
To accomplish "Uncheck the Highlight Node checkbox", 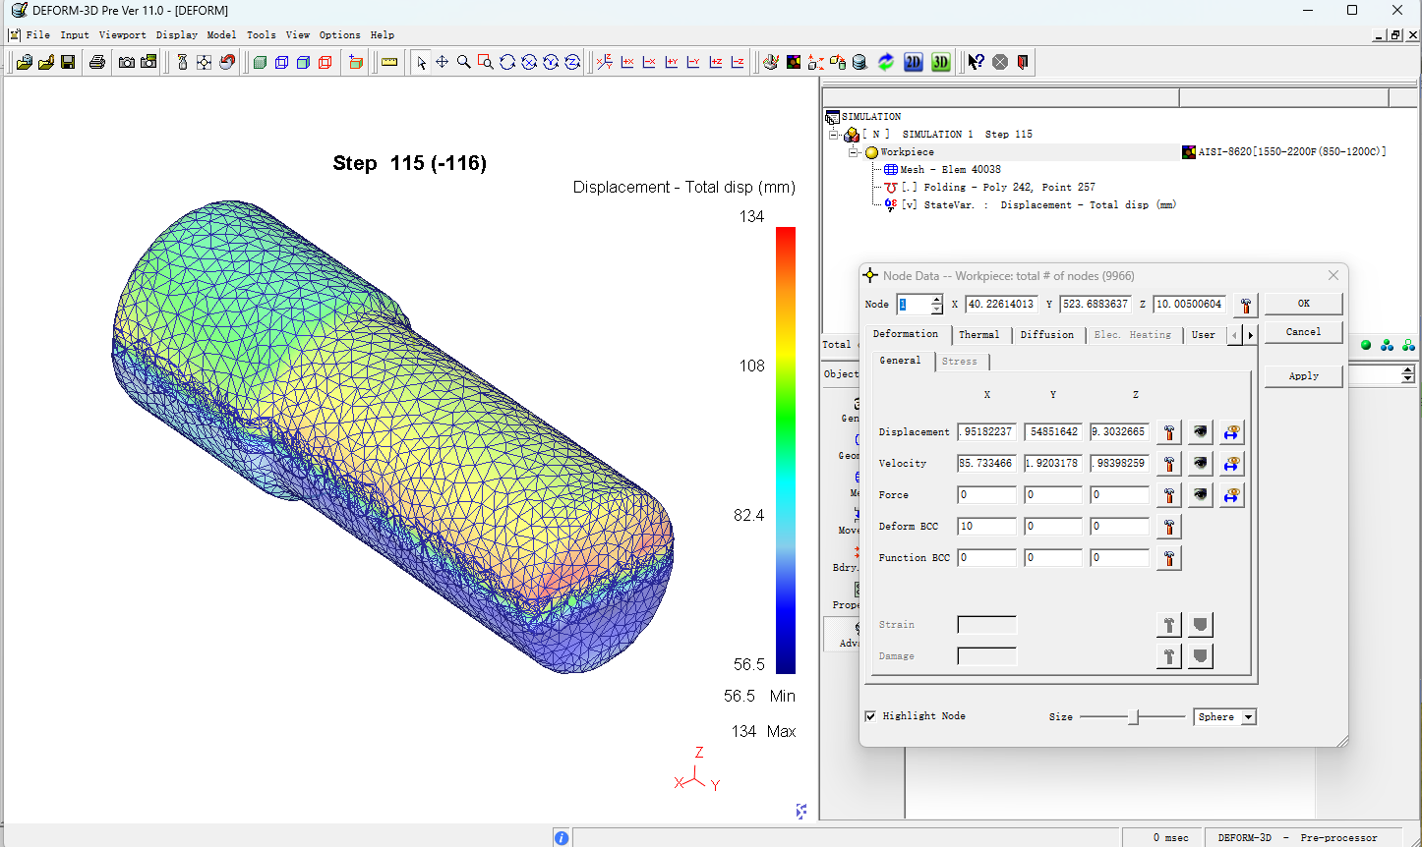I will pyautogui.click(x=870, y=716).
